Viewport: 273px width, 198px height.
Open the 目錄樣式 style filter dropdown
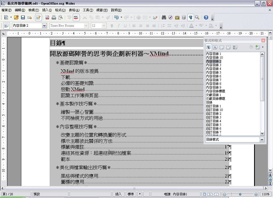tap(262, 140)
